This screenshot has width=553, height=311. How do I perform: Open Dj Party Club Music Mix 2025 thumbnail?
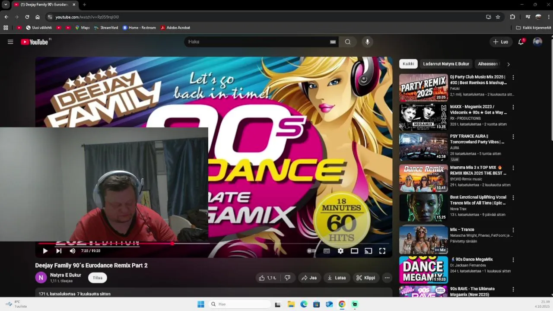423,88
